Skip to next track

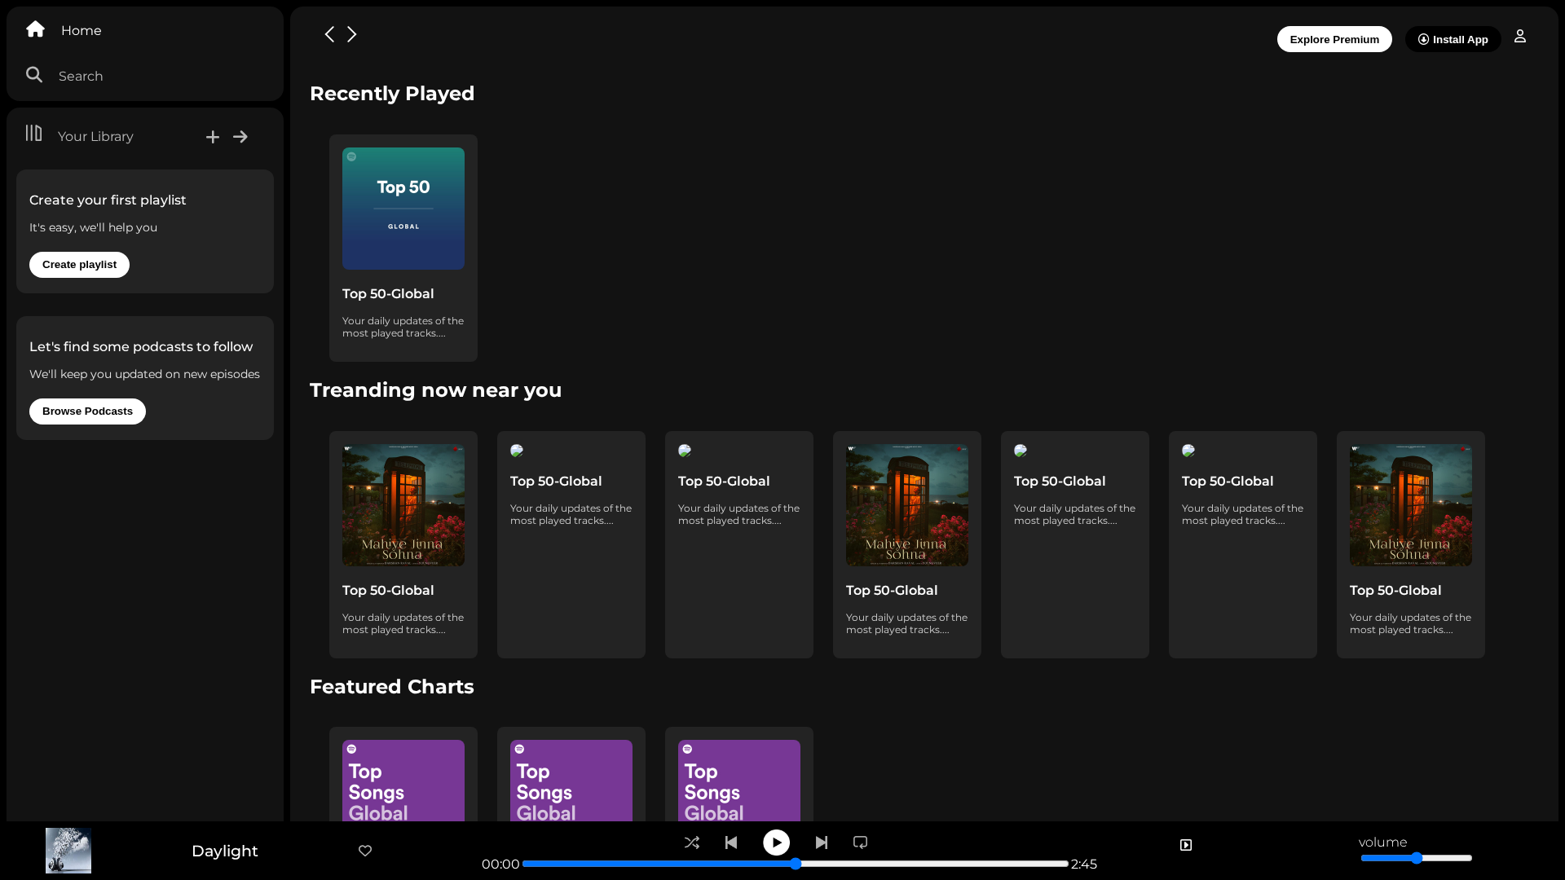click(822, 843)
